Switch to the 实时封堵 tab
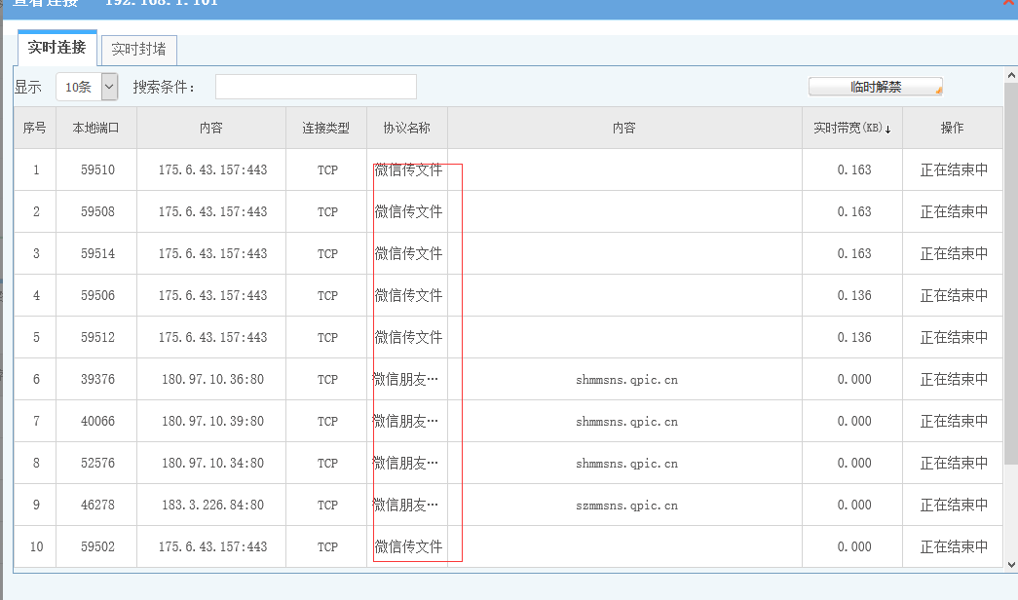 point(138,50)
